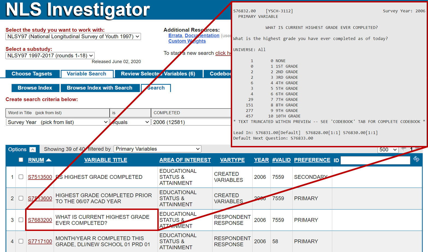Open the Documentation link

click(202, 36)
